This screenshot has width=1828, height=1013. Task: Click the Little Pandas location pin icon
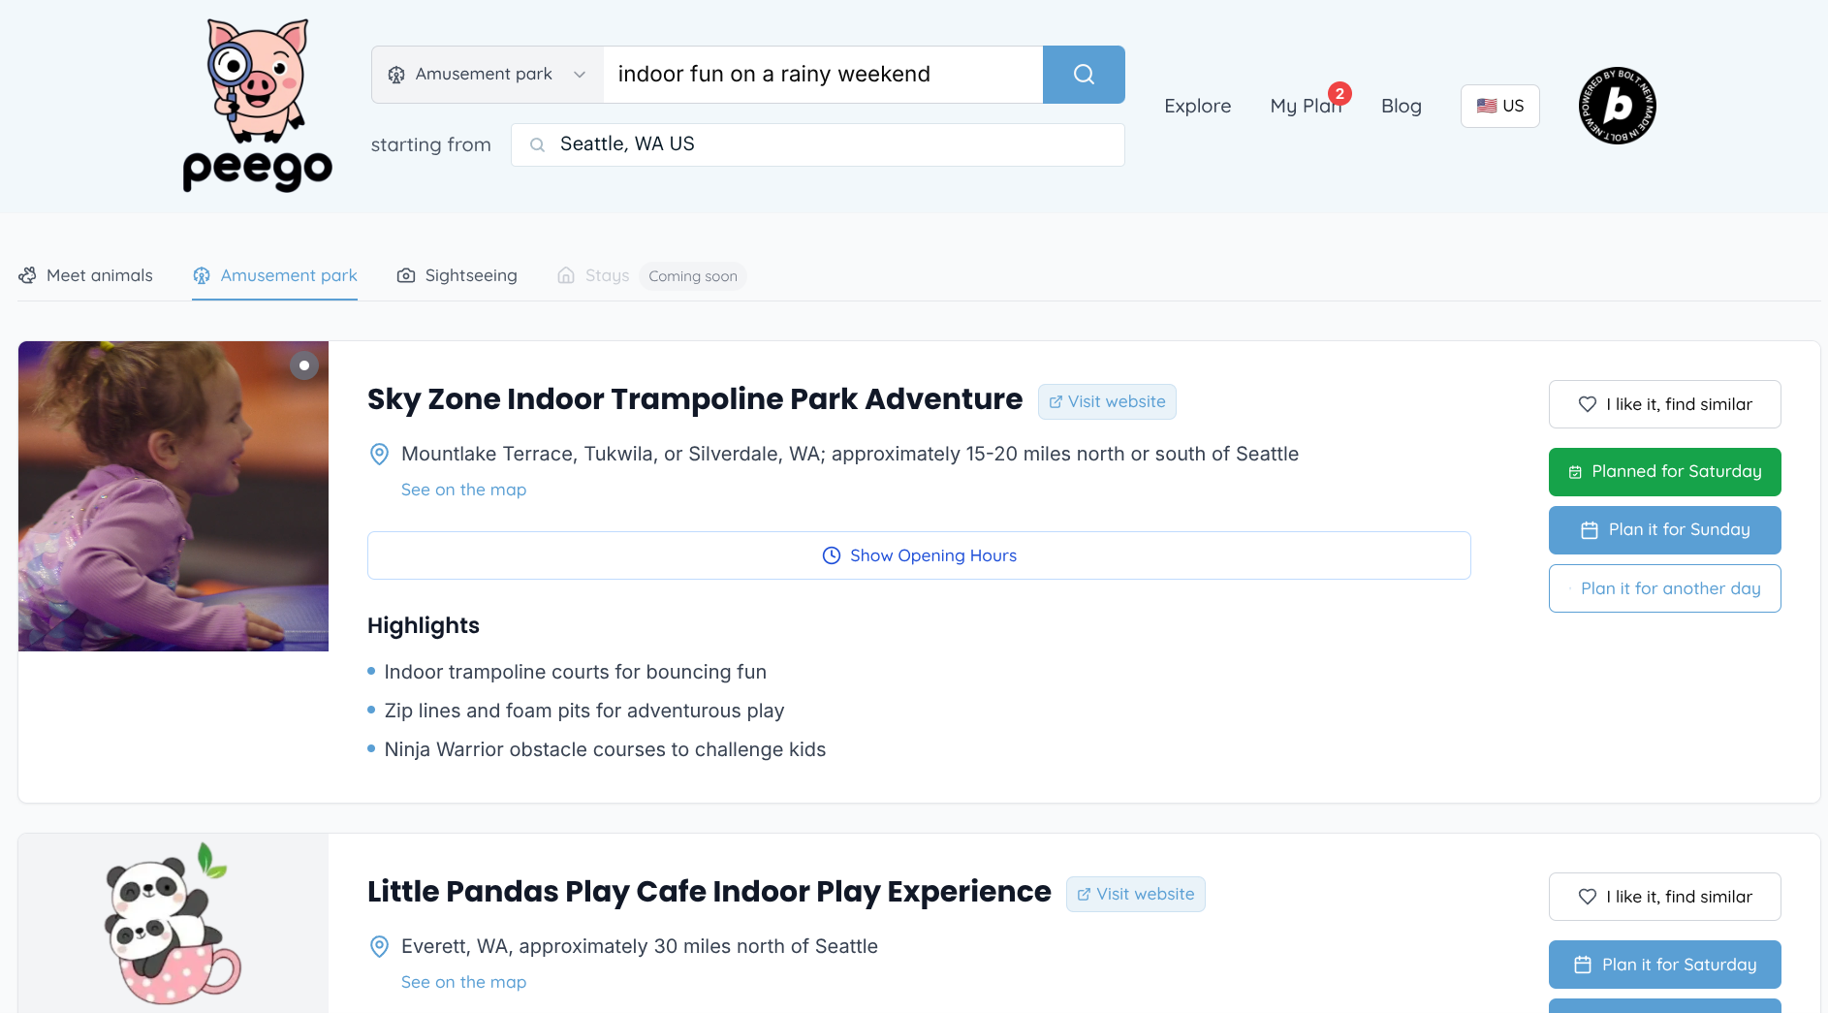380,946
